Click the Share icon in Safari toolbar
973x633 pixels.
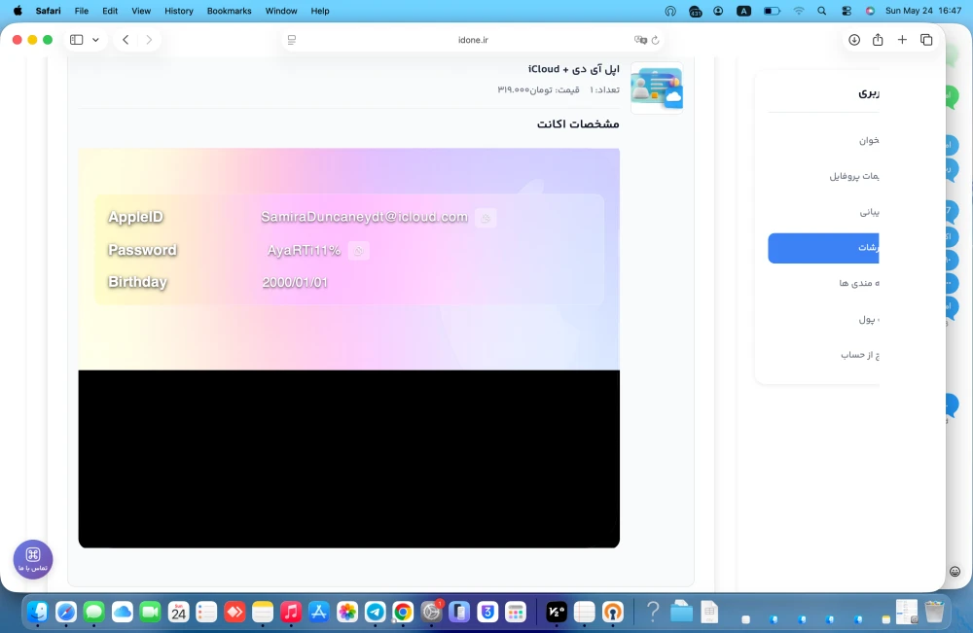[x=878, y=40]
